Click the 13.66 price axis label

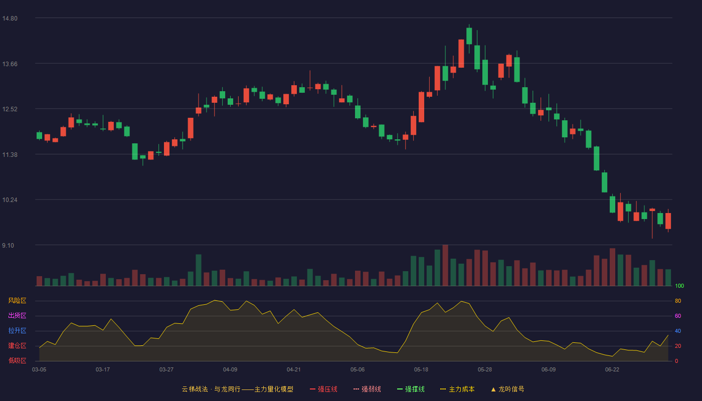coord(10,64)
